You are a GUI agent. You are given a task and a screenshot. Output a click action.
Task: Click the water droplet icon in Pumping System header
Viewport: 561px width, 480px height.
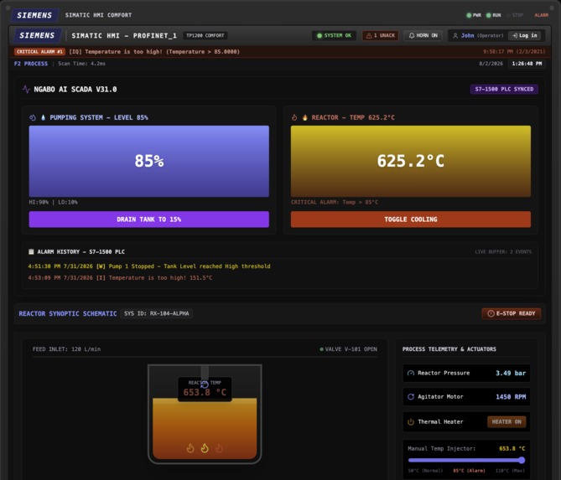coord(44,117)
